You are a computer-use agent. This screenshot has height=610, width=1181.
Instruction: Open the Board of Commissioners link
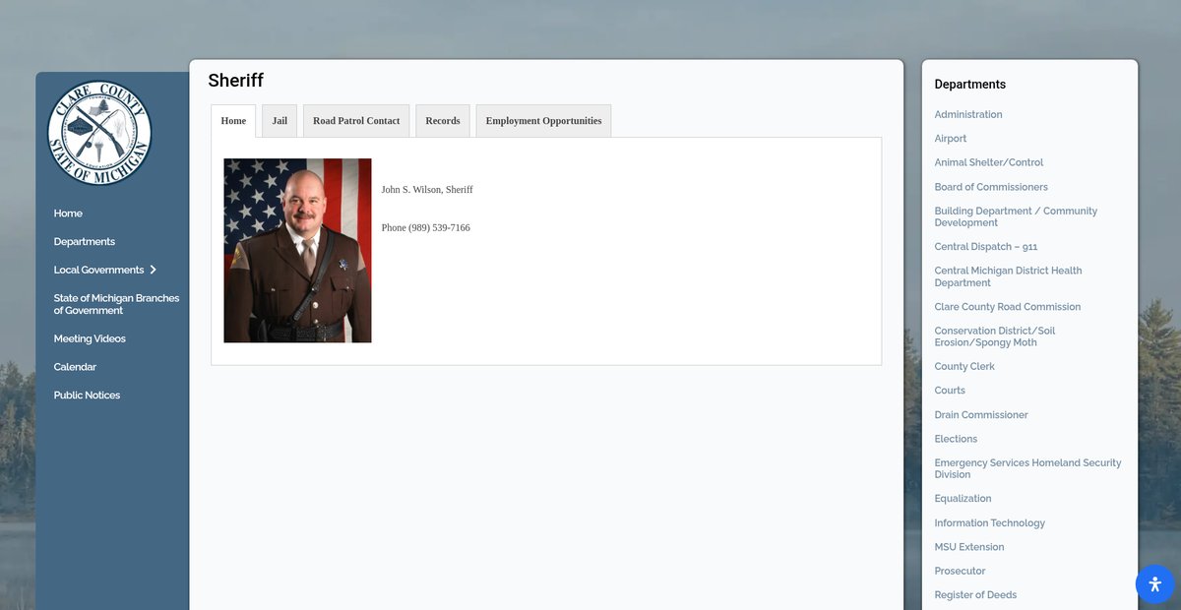click(991, 187)
